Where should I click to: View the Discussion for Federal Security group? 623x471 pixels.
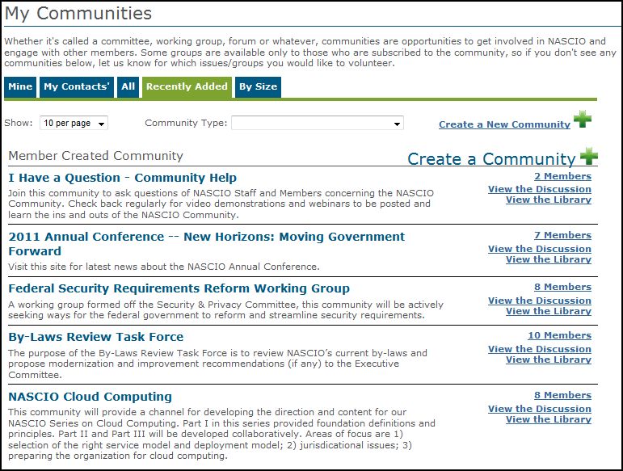[540, 301]
